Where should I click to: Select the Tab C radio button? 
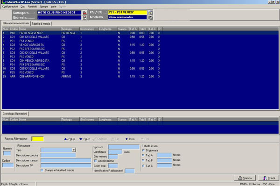(x=143, y=166)
